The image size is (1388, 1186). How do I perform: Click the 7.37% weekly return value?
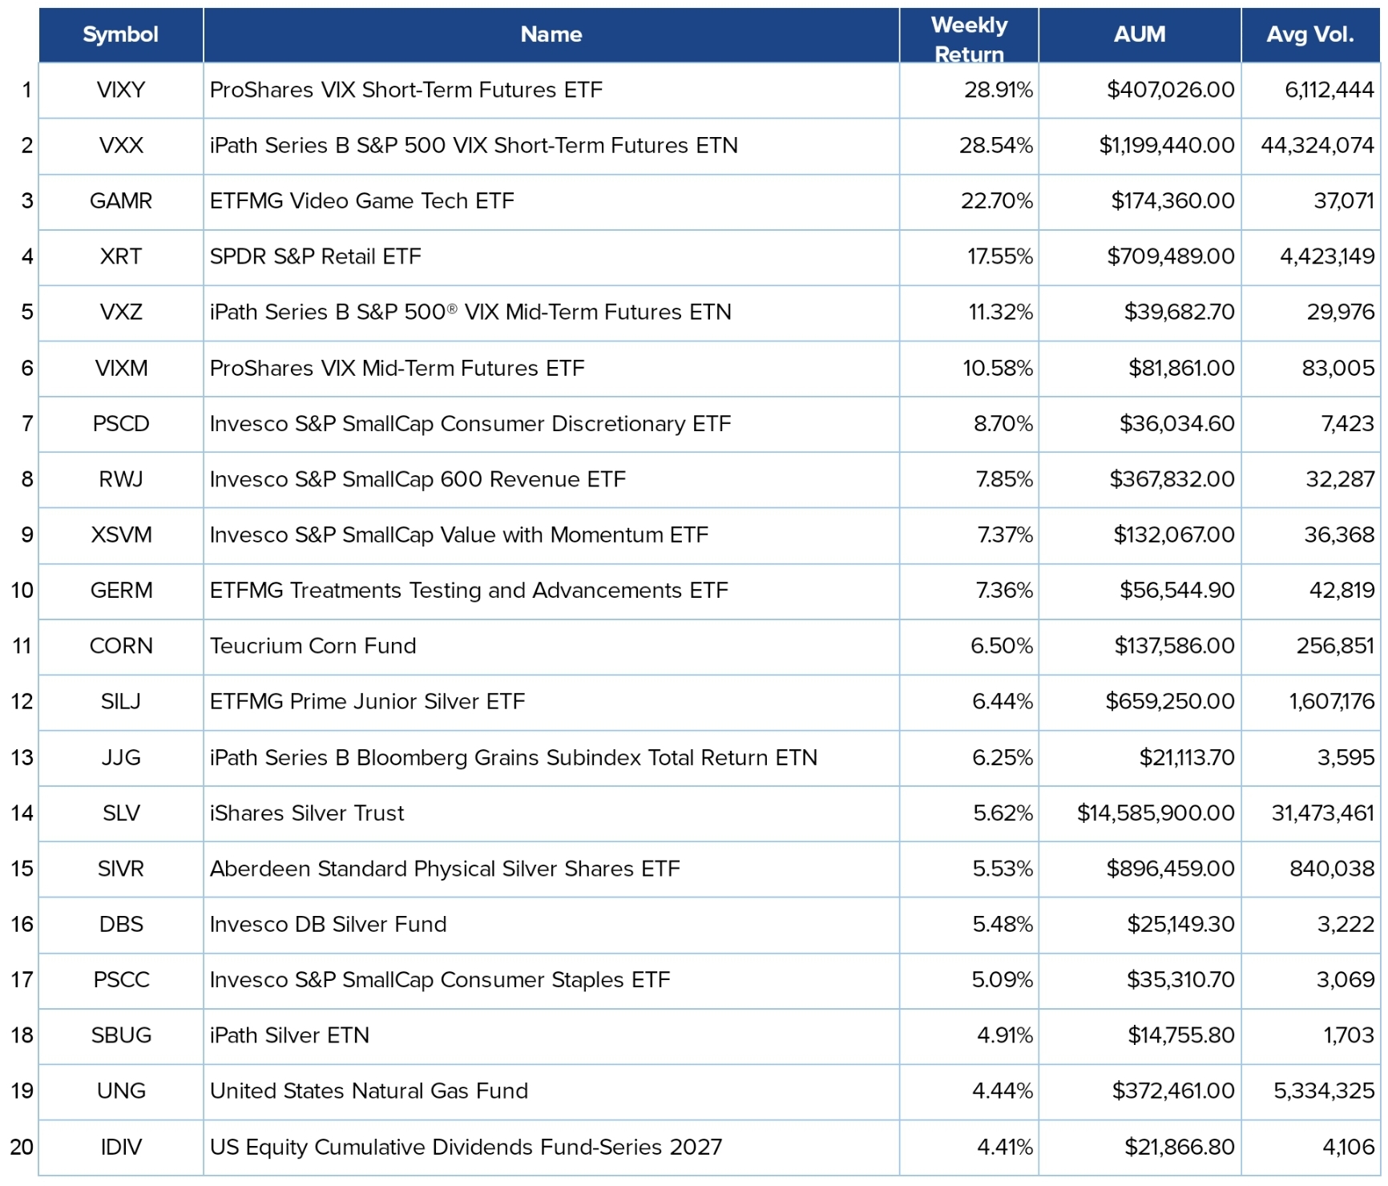(1005, 535)
